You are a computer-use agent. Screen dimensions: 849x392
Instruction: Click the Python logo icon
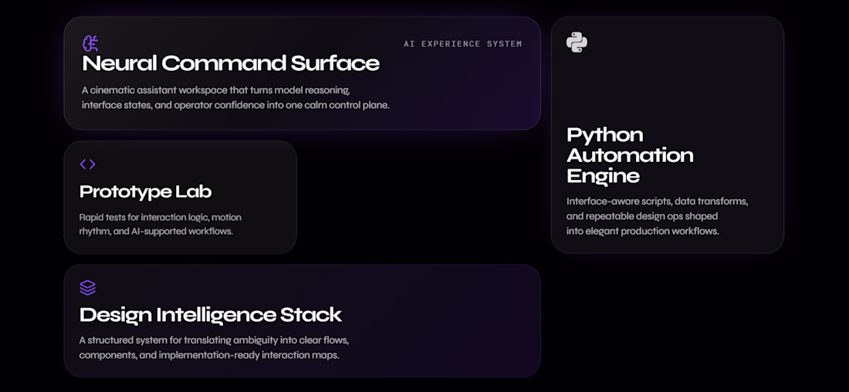(577, 42)
